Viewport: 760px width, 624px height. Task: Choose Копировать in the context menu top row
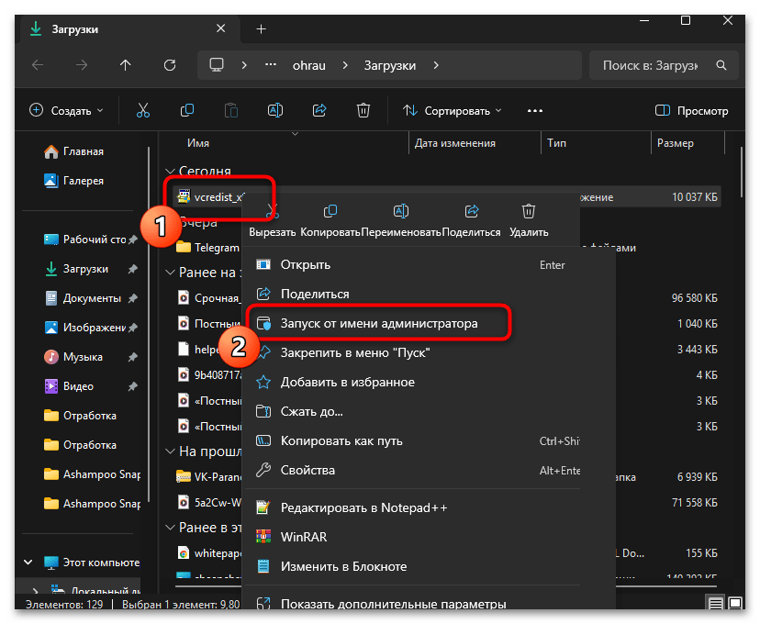[x=330, y=220]
